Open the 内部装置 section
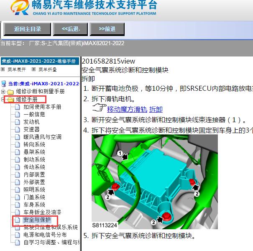The image size is (253, 251). point(34,174)
